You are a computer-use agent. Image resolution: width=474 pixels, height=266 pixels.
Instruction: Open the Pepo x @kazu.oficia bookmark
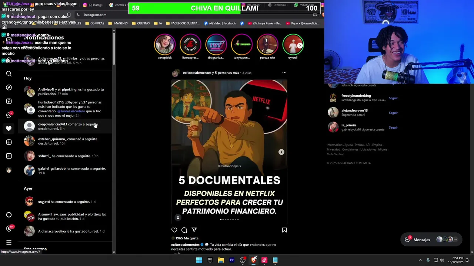click(x=303, y=23)
